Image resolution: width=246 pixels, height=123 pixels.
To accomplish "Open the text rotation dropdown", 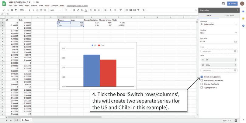I will point(121,10).
